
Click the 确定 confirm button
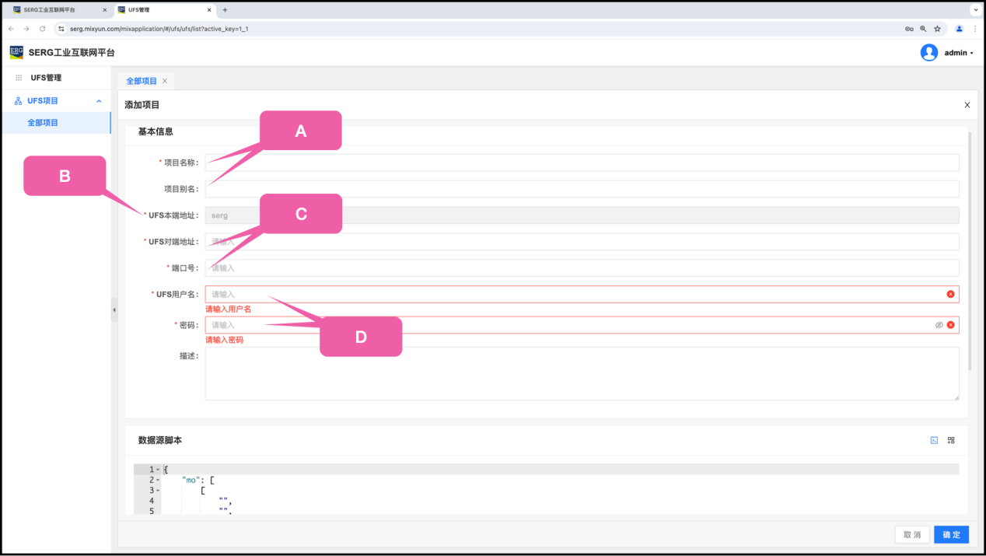951,535
